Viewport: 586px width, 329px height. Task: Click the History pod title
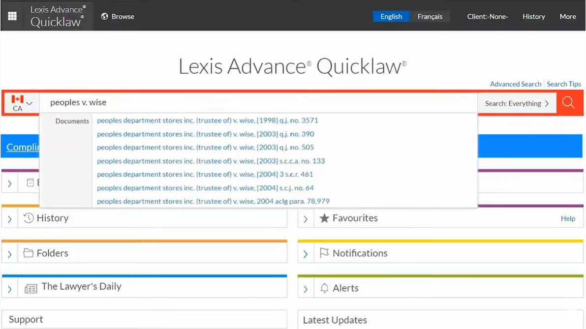[53, 218]
